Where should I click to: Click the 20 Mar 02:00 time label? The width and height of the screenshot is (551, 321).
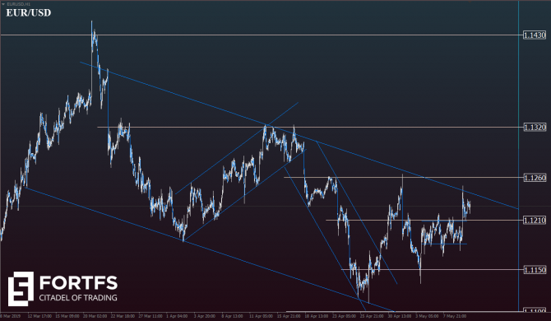[95, 316]
